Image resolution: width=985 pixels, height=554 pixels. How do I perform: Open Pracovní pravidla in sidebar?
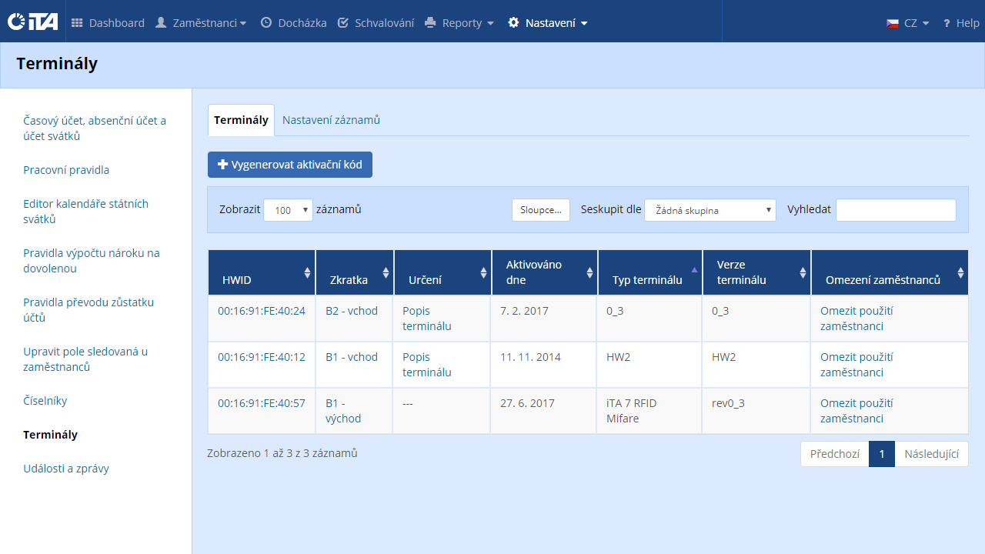coord(66,170)
